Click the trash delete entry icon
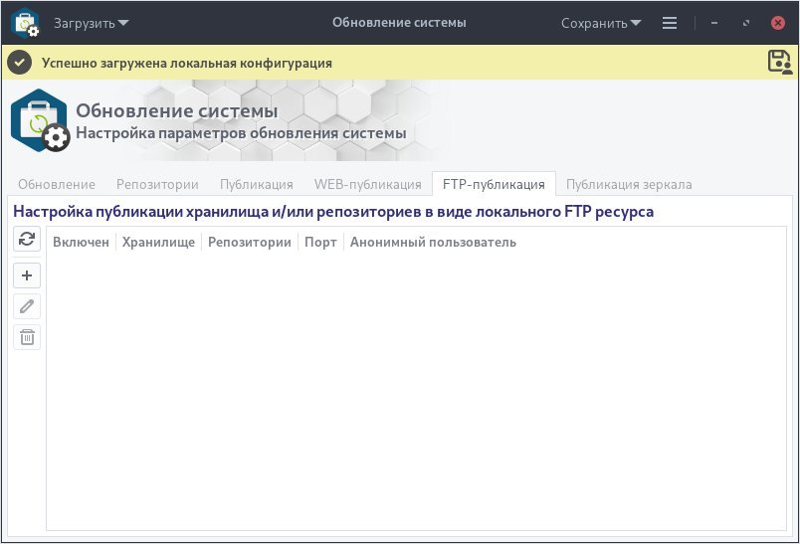The width and height of the screenshot is (800, 544). pyautogui.click(x=27, y=337)
